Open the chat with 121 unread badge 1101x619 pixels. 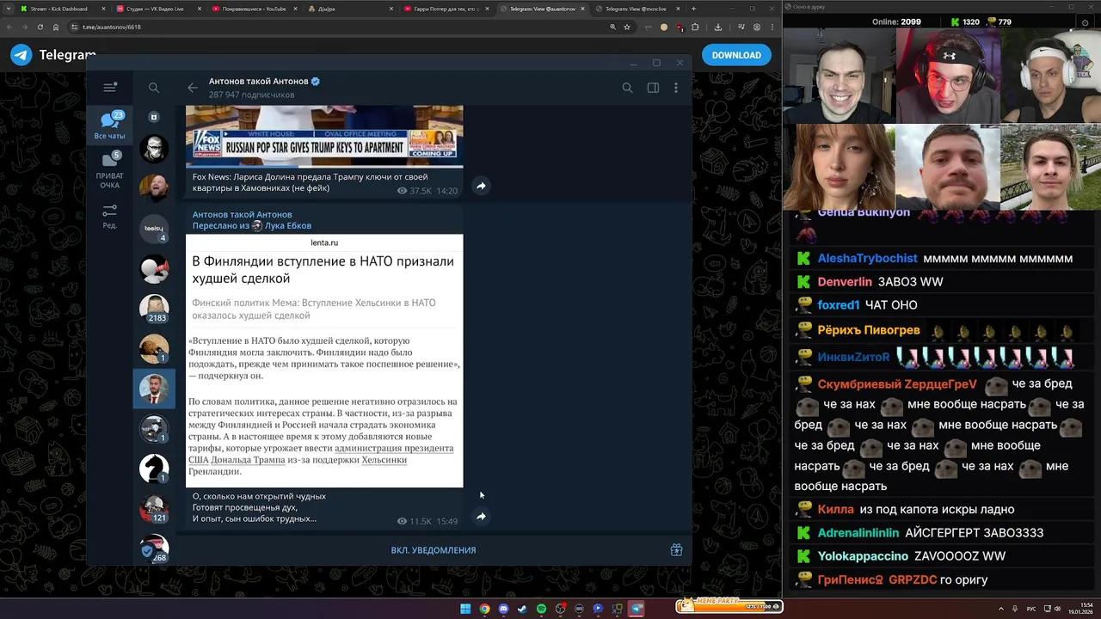point(155,510)
